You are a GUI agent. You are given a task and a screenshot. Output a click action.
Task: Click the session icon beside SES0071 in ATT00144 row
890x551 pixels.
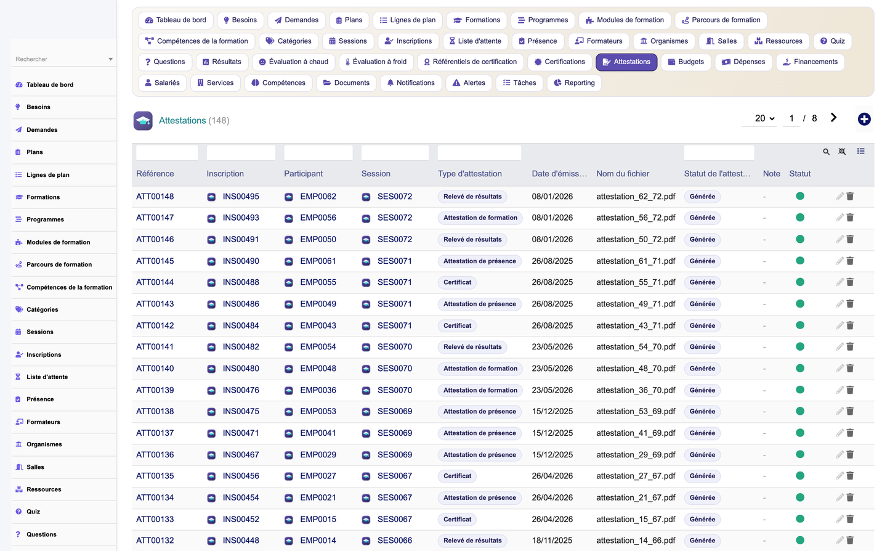[366, 282]
